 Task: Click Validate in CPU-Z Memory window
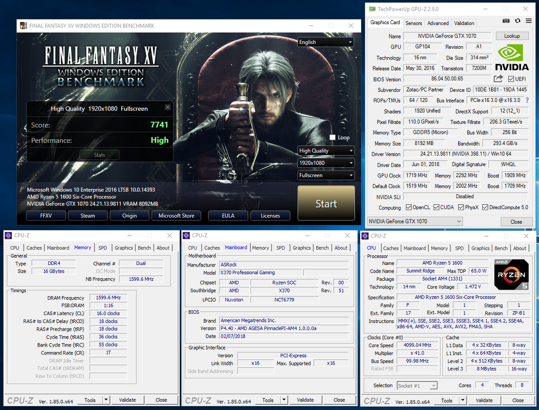128,400
